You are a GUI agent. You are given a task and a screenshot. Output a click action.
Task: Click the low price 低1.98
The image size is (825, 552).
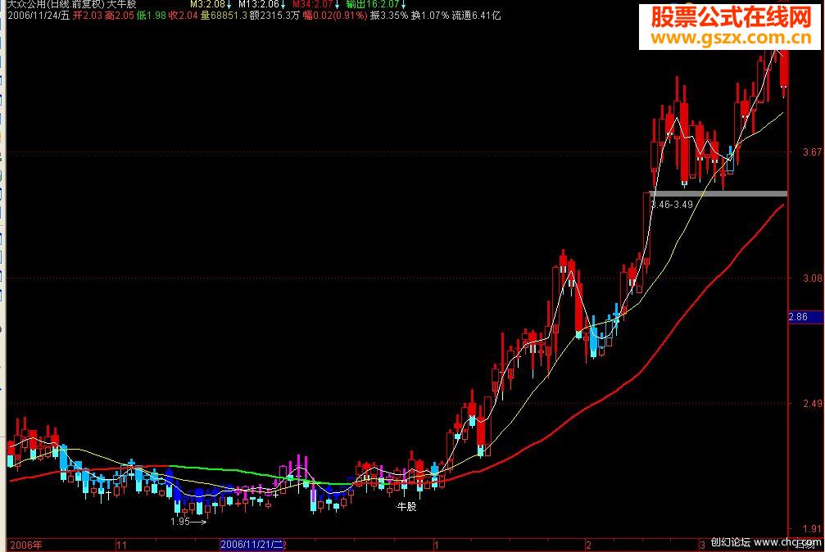tap(152, 16)
